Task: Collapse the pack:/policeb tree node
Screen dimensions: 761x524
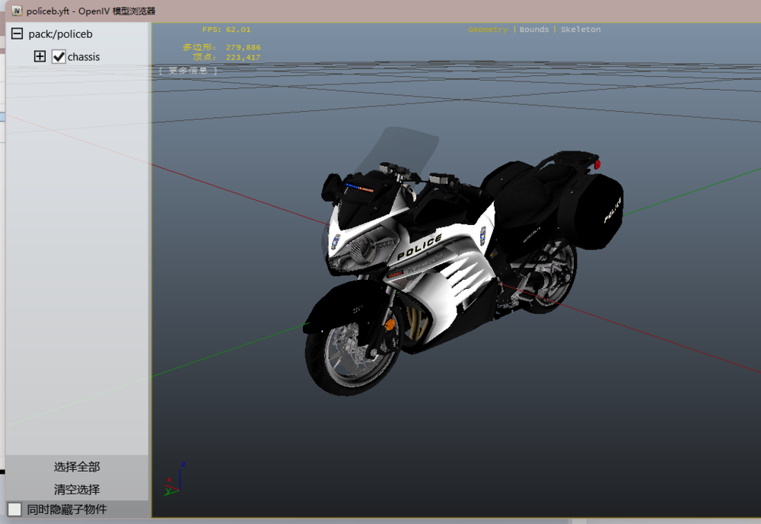Action: click(x=17, y=34)
